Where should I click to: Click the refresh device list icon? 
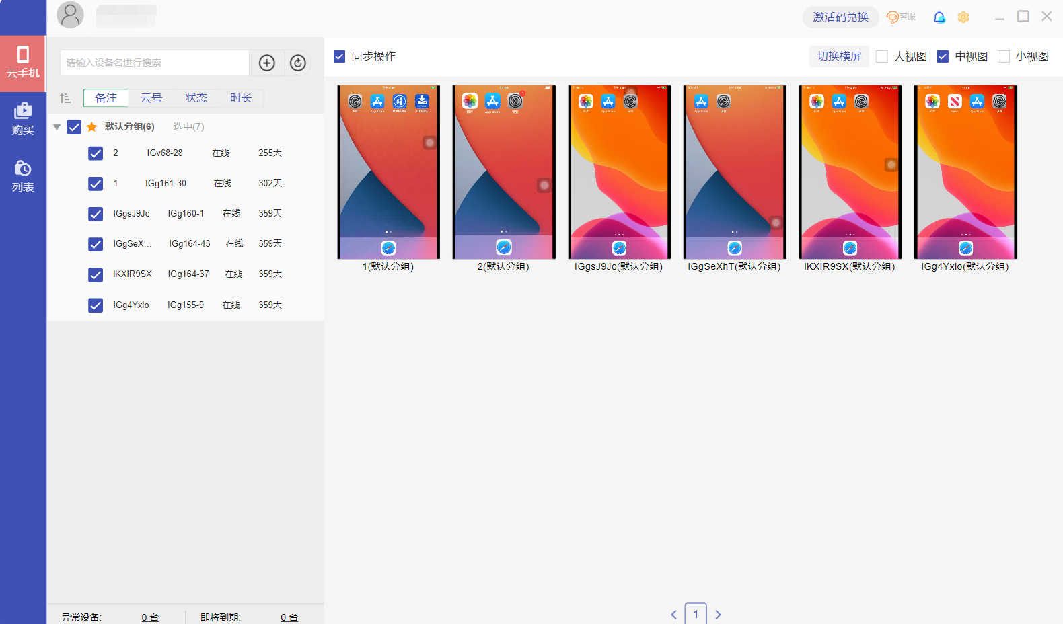click(298, 63)
